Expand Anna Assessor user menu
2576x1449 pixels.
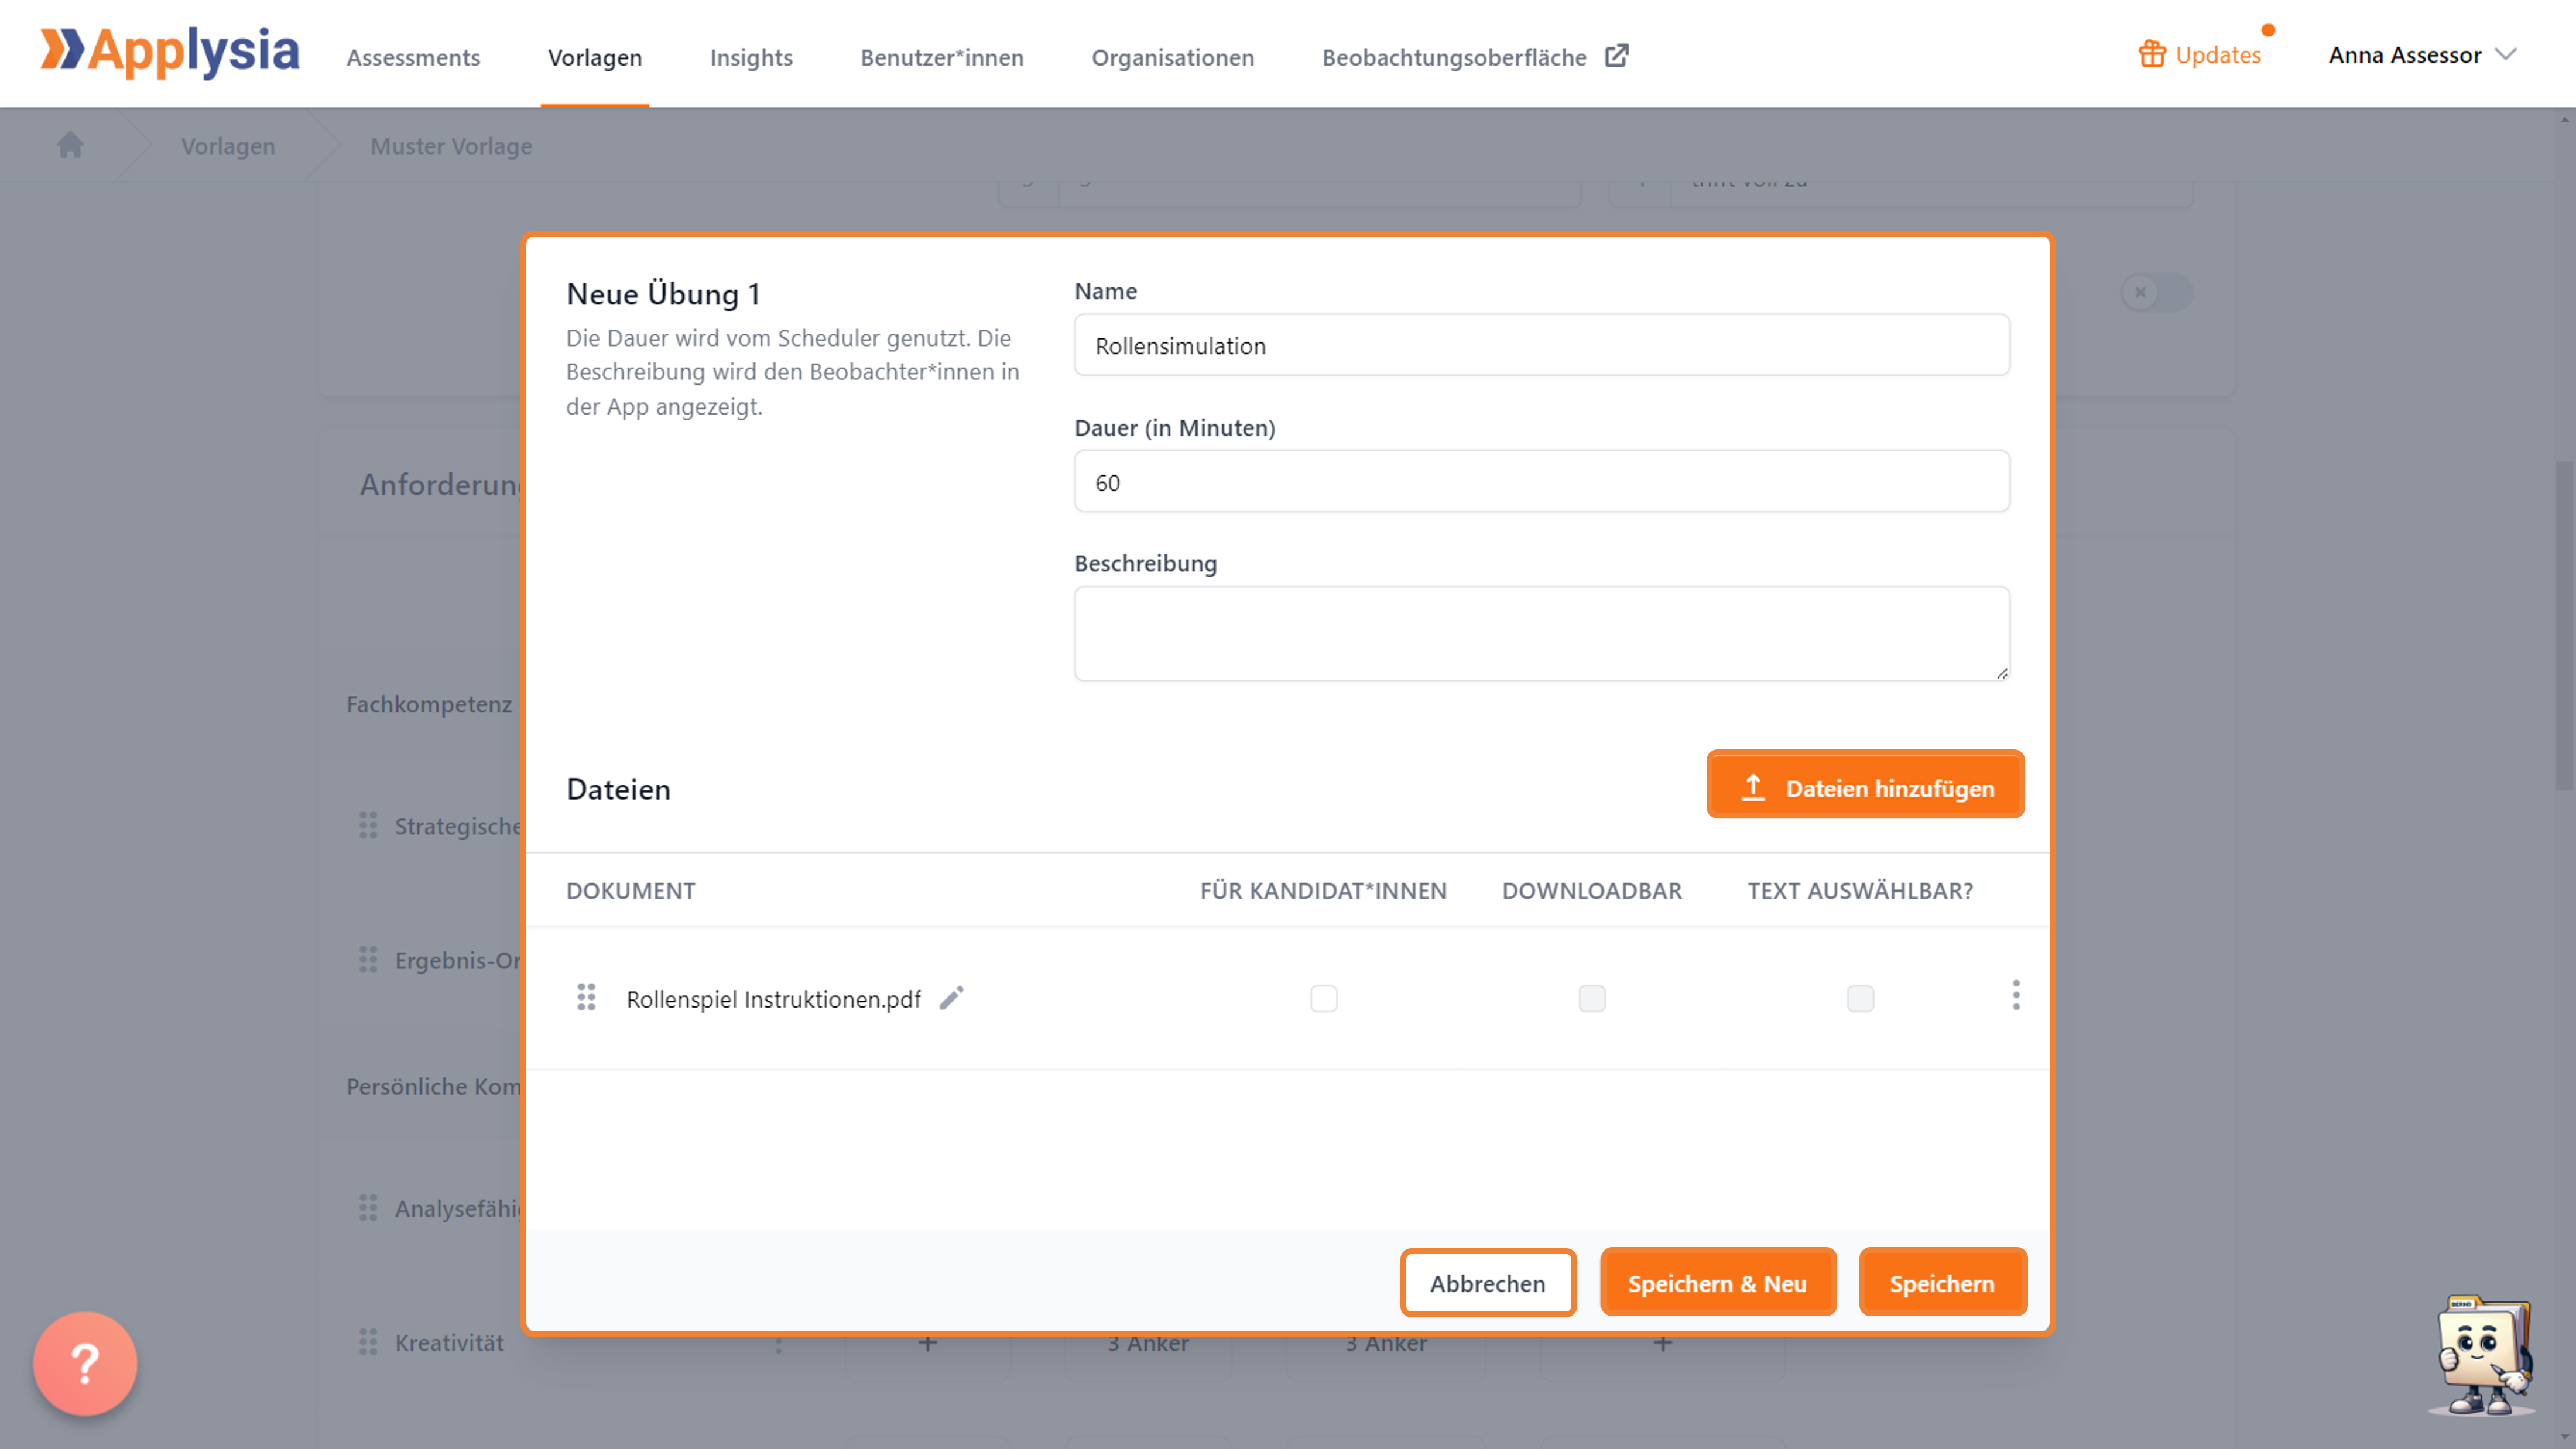tap(2422, 55)
